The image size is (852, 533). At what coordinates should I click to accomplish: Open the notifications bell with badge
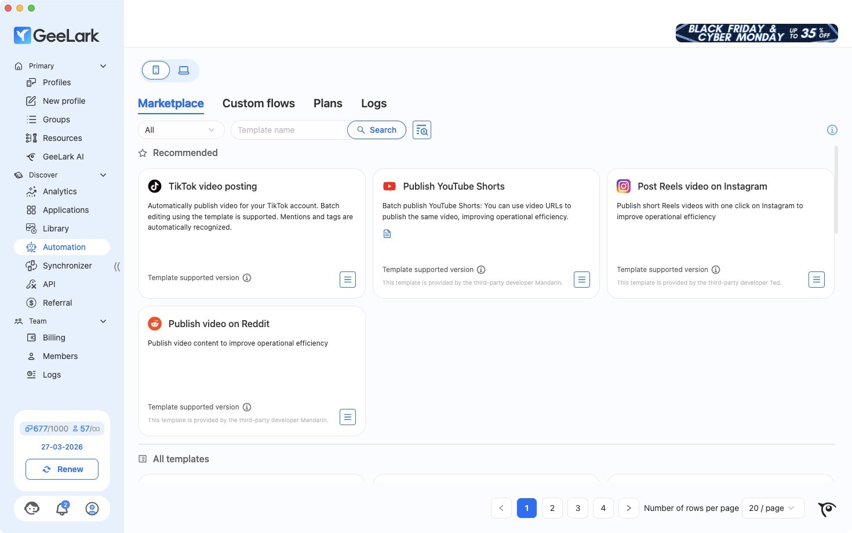click(61, 509)
